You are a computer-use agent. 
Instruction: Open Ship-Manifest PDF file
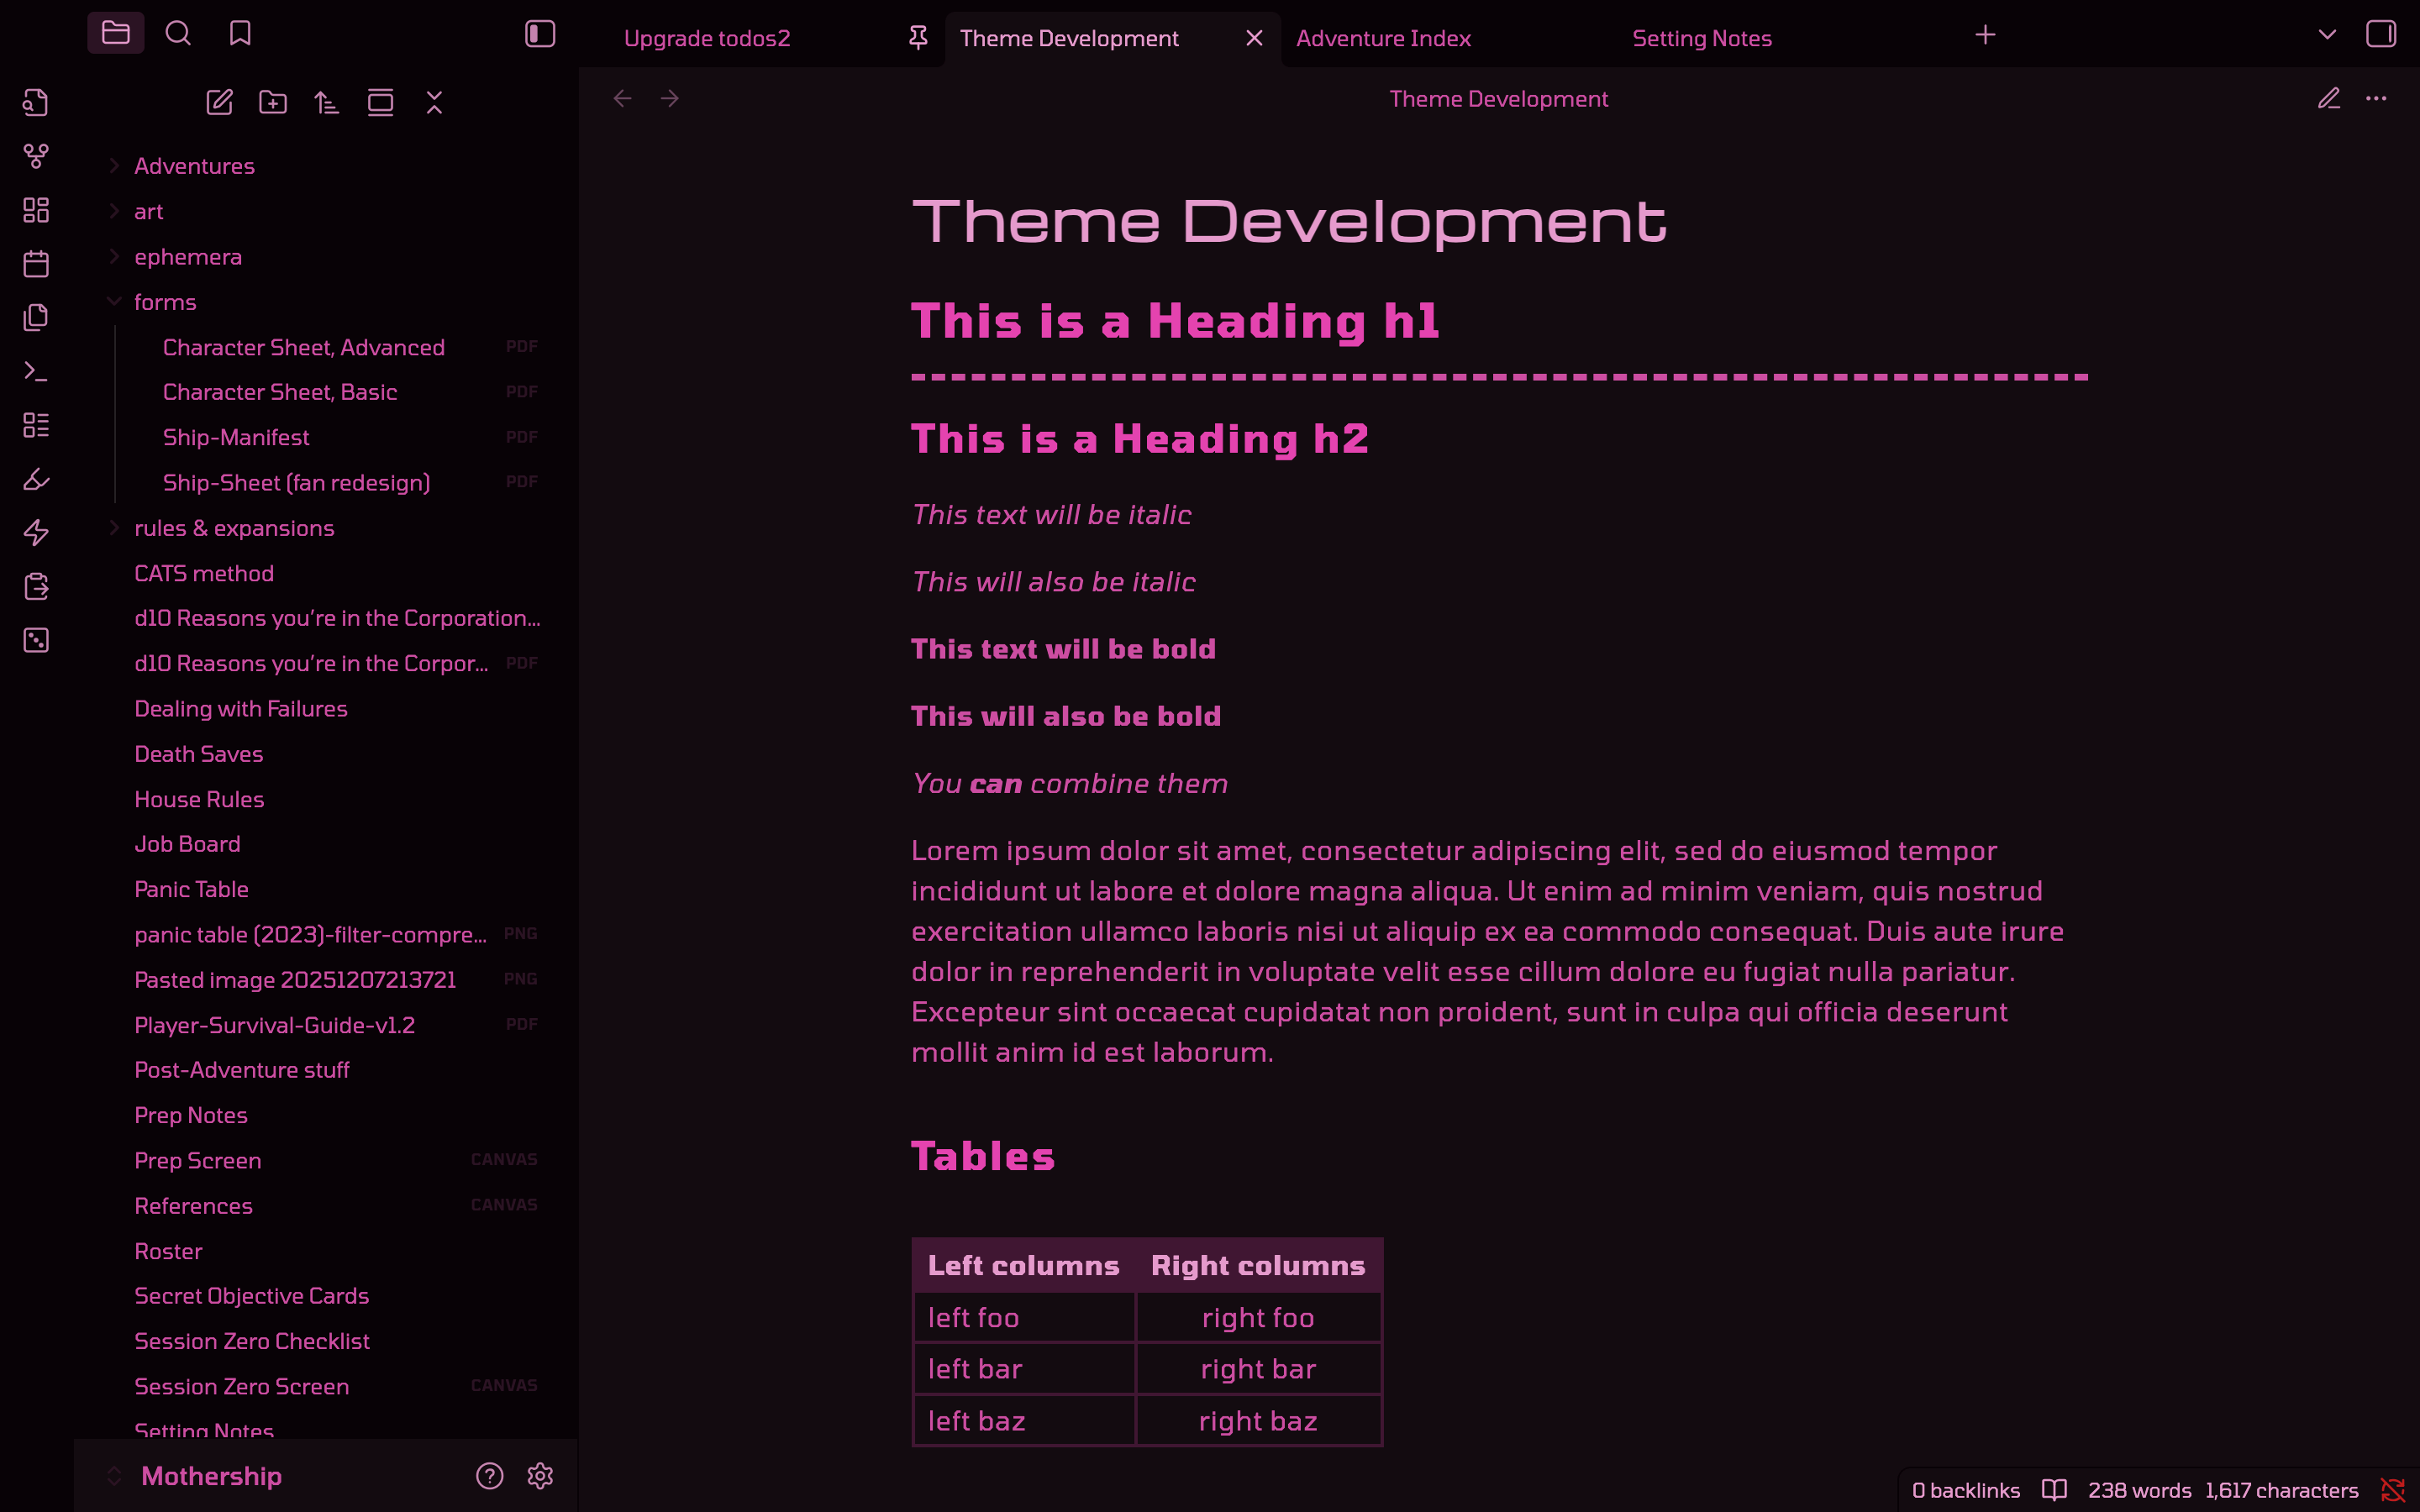[236, 437]
